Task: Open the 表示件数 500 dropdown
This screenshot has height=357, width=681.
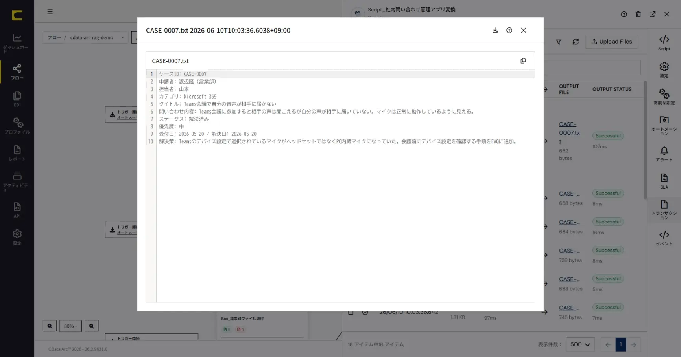Action: click(580, 344)
